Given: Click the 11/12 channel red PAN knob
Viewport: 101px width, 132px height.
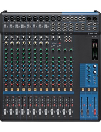Looking at the screenshot, I should click(59, 84).
